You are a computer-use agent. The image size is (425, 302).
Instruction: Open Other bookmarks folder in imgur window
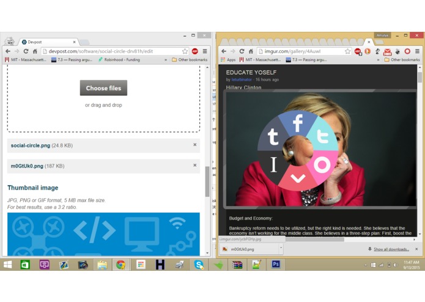click(x=402, y=60)
